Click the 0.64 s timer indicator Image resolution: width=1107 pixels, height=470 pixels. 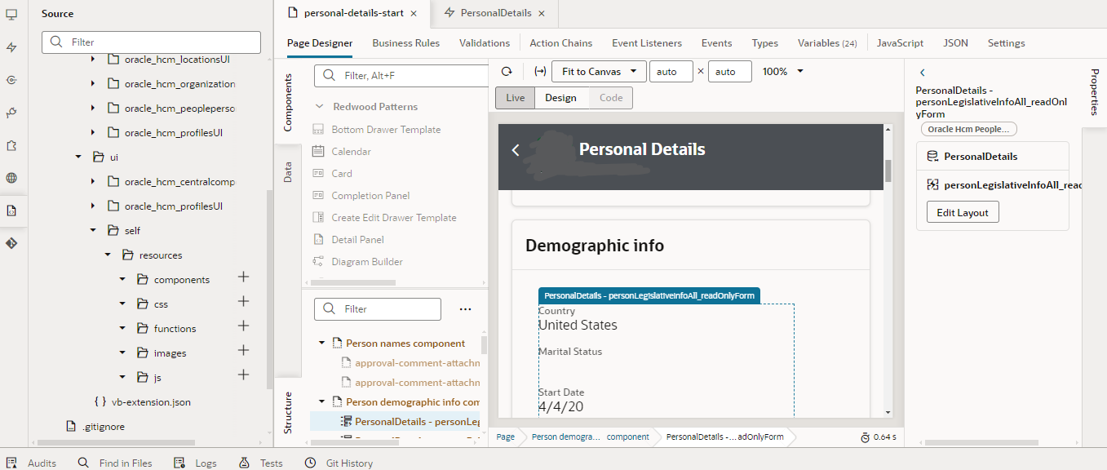point(878,437)
